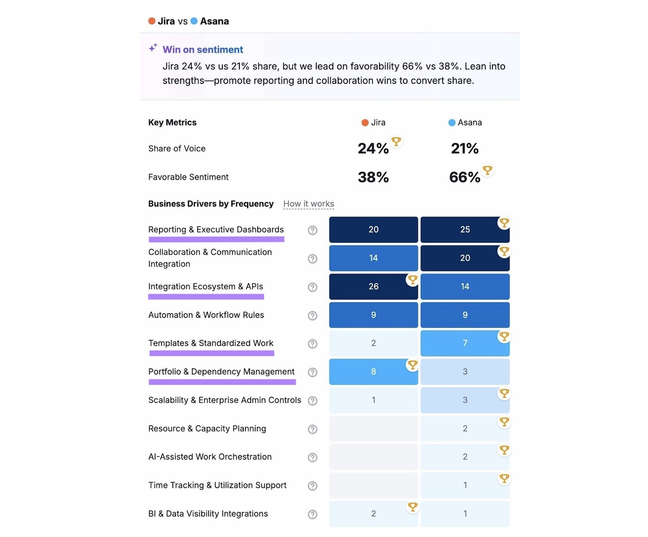Select Jira's bar showing 26 for Integration Ecosystem
Image resolution: width=648 pixels, height=537 pixels.
tap(373, 287)
